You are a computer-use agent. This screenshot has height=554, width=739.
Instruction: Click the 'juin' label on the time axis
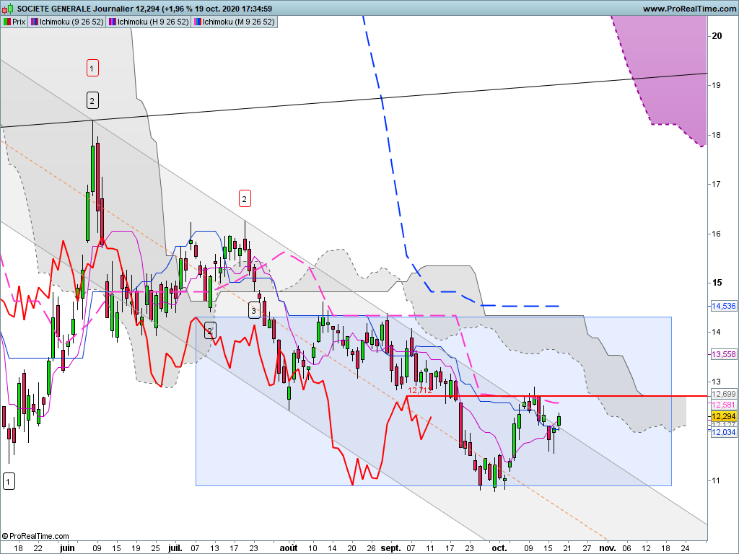tap(67, 548)
